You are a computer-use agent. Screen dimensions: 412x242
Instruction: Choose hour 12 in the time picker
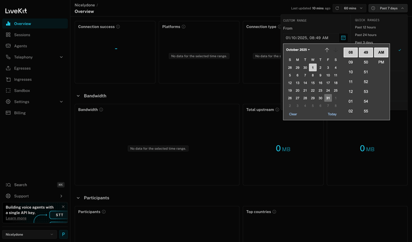point(351,92)
